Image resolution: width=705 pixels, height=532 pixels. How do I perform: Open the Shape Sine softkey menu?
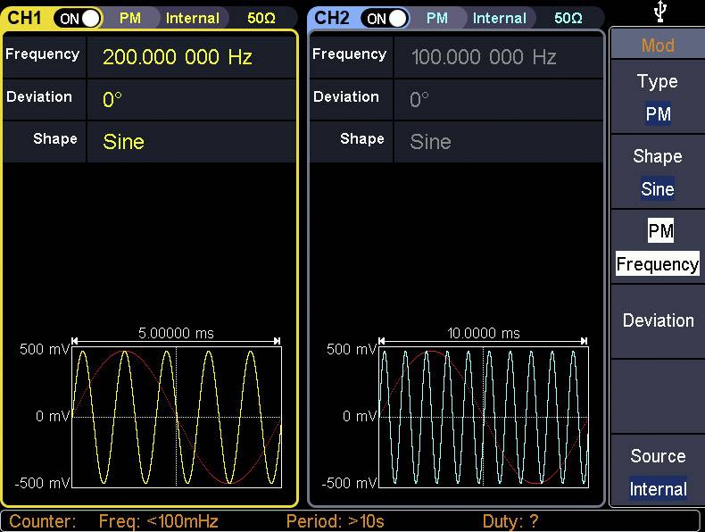(x=658, y=172)
